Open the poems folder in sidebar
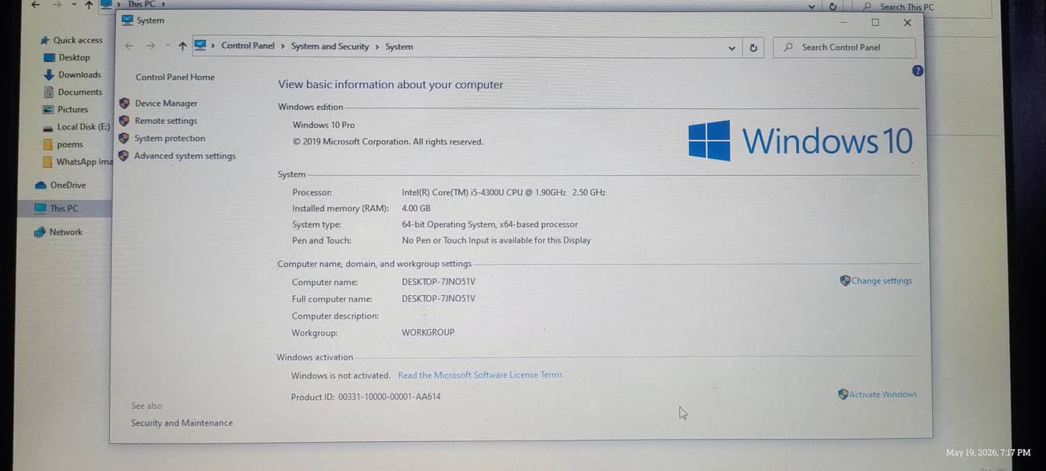Viewport: 1046px width, 471px height. point(70,144)
